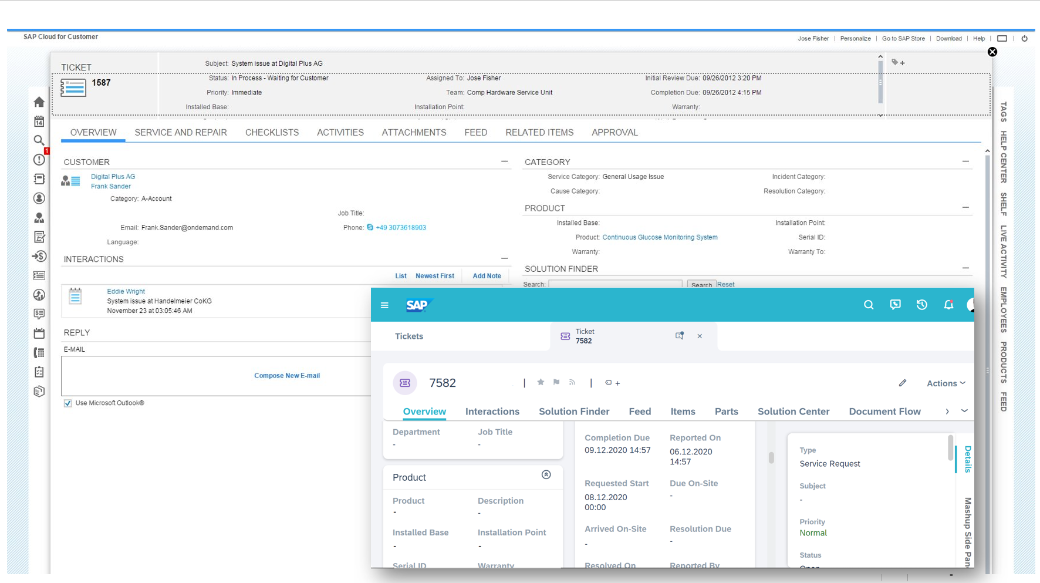
Task: Open the Eddie Wright interaction link
Action: (126, 291)
